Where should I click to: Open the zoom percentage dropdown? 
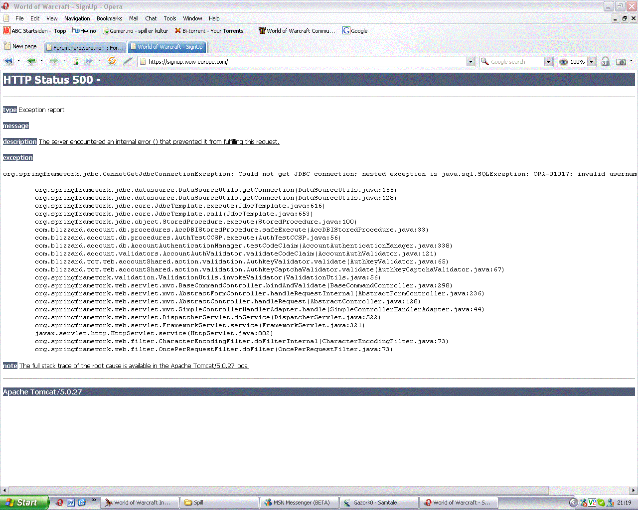(x=591, y=62)
